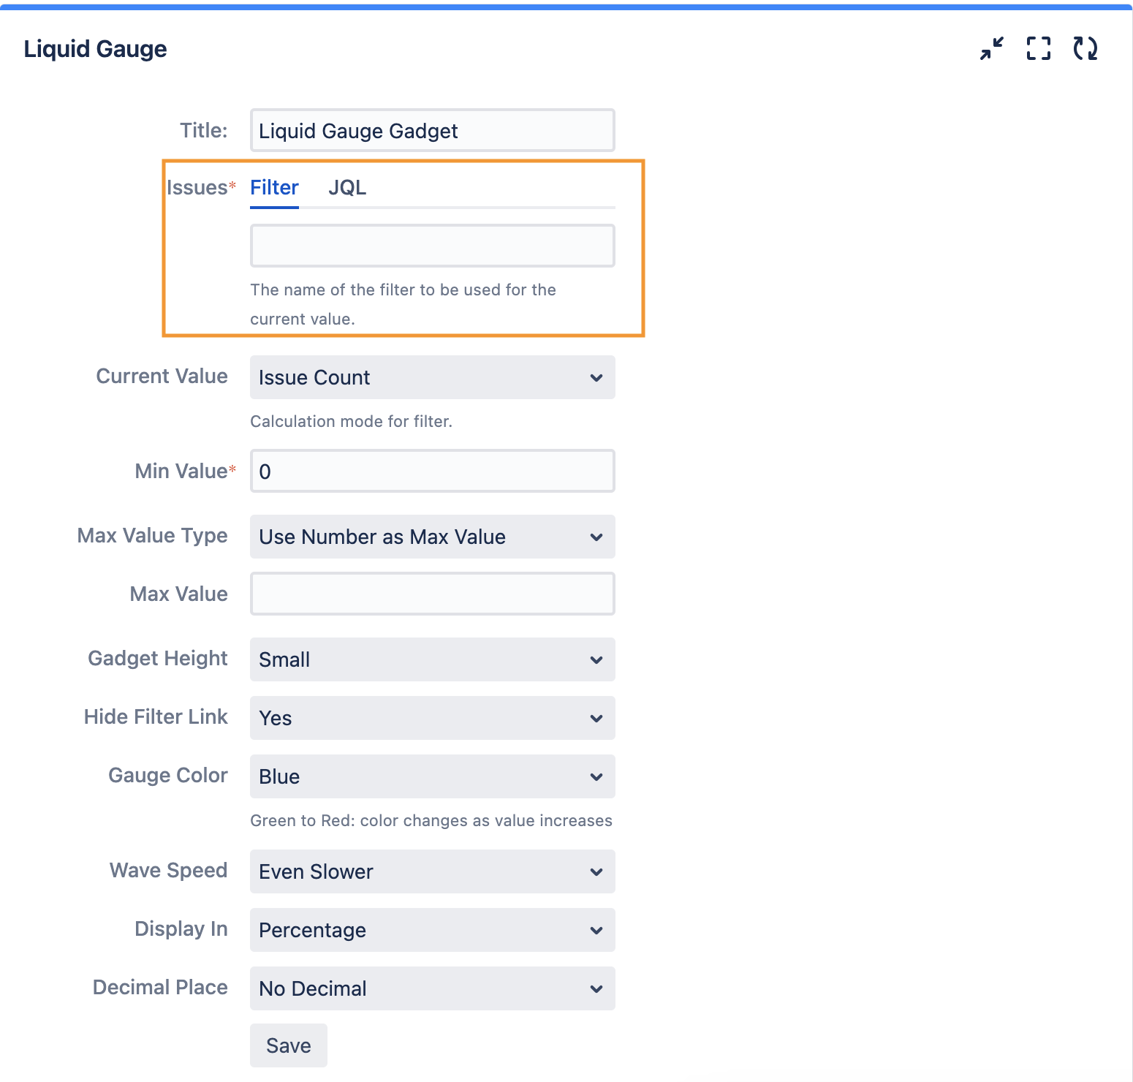The image size is (1133, 1082).
Task: Click the Min Value input field
Action: pos(432,472)
